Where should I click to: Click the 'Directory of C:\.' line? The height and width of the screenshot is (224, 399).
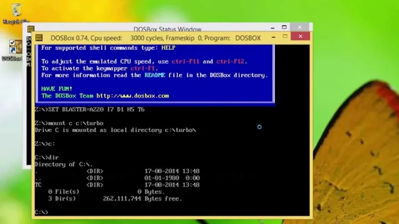[x=64, y=165]
